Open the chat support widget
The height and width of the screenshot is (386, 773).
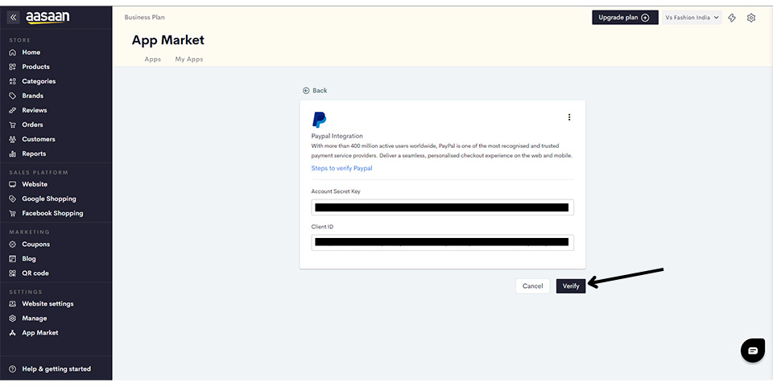(x=752, y=351)
